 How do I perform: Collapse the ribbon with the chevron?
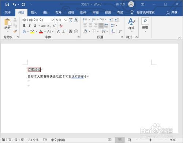pos(179,38)
